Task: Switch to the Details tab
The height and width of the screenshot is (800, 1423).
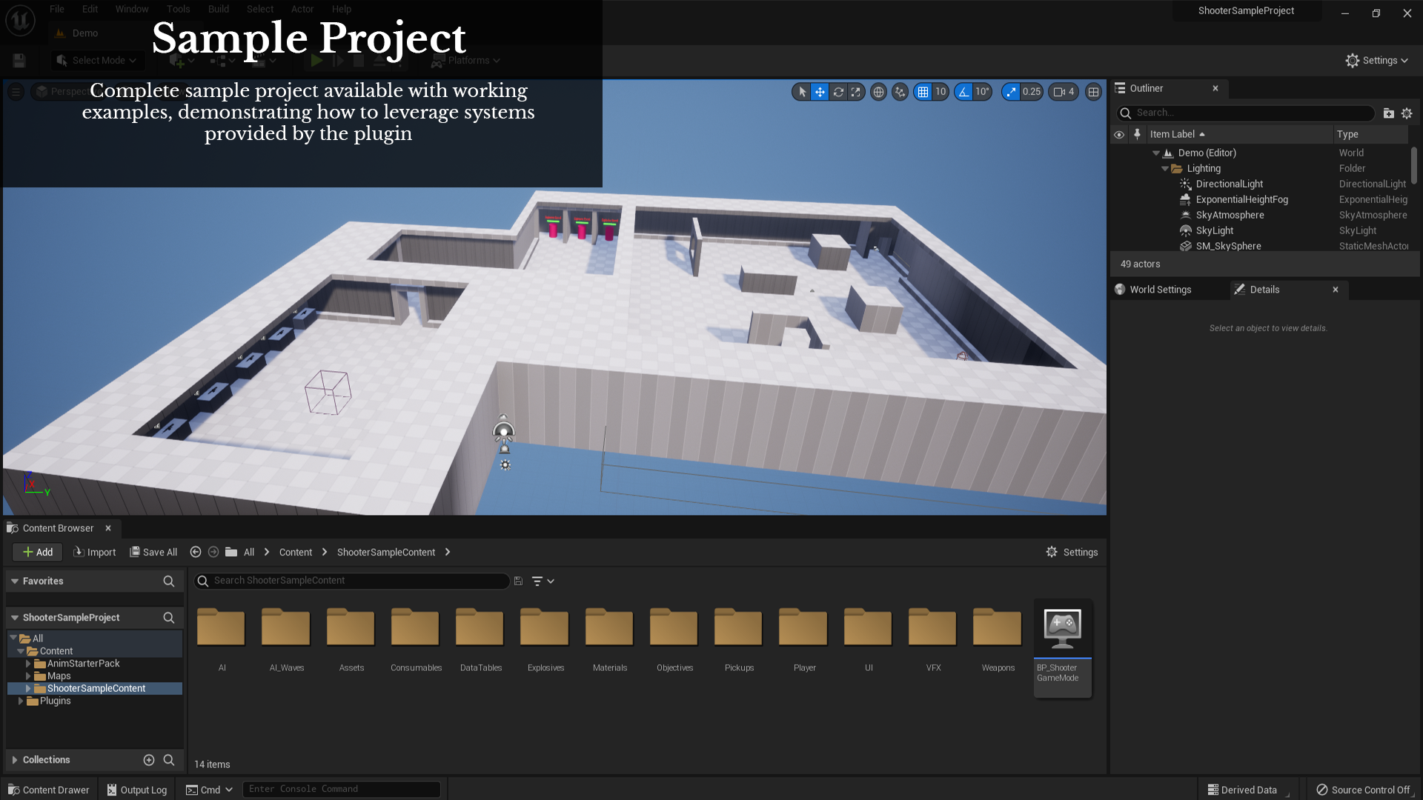Action: 1264,290
